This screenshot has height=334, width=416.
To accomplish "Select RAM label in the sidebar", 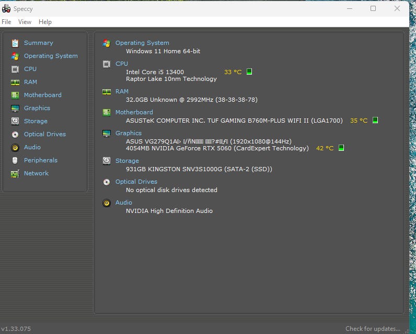I will click(30, 82).
